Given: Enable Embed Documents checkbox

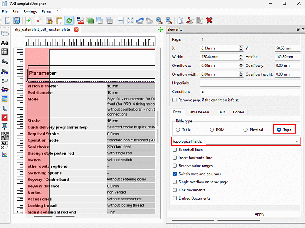Looking at the screenshot, I should (x=175, y=198).
